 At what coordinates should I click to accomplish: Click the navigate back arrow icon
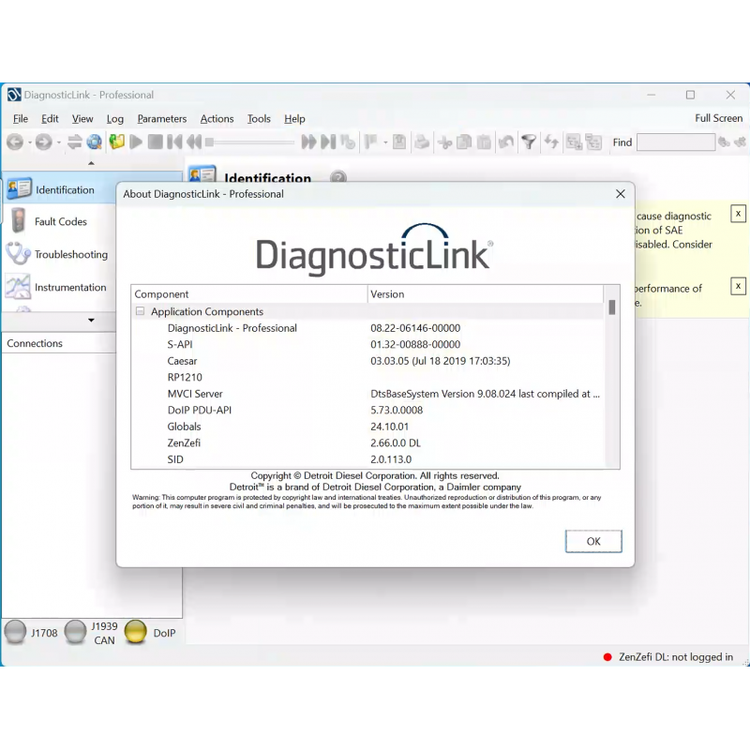pos(15,142)
